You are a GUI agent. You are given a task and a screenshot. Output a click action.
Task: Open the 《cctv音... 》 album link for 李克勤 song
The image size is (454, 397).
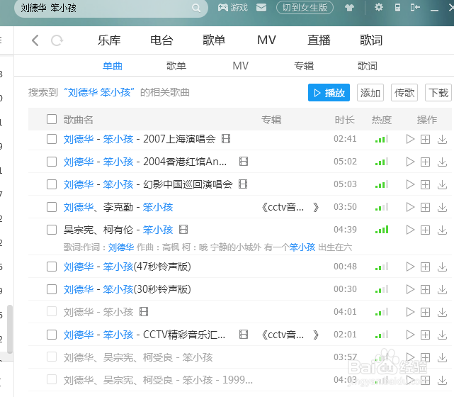tap(290, 207)
